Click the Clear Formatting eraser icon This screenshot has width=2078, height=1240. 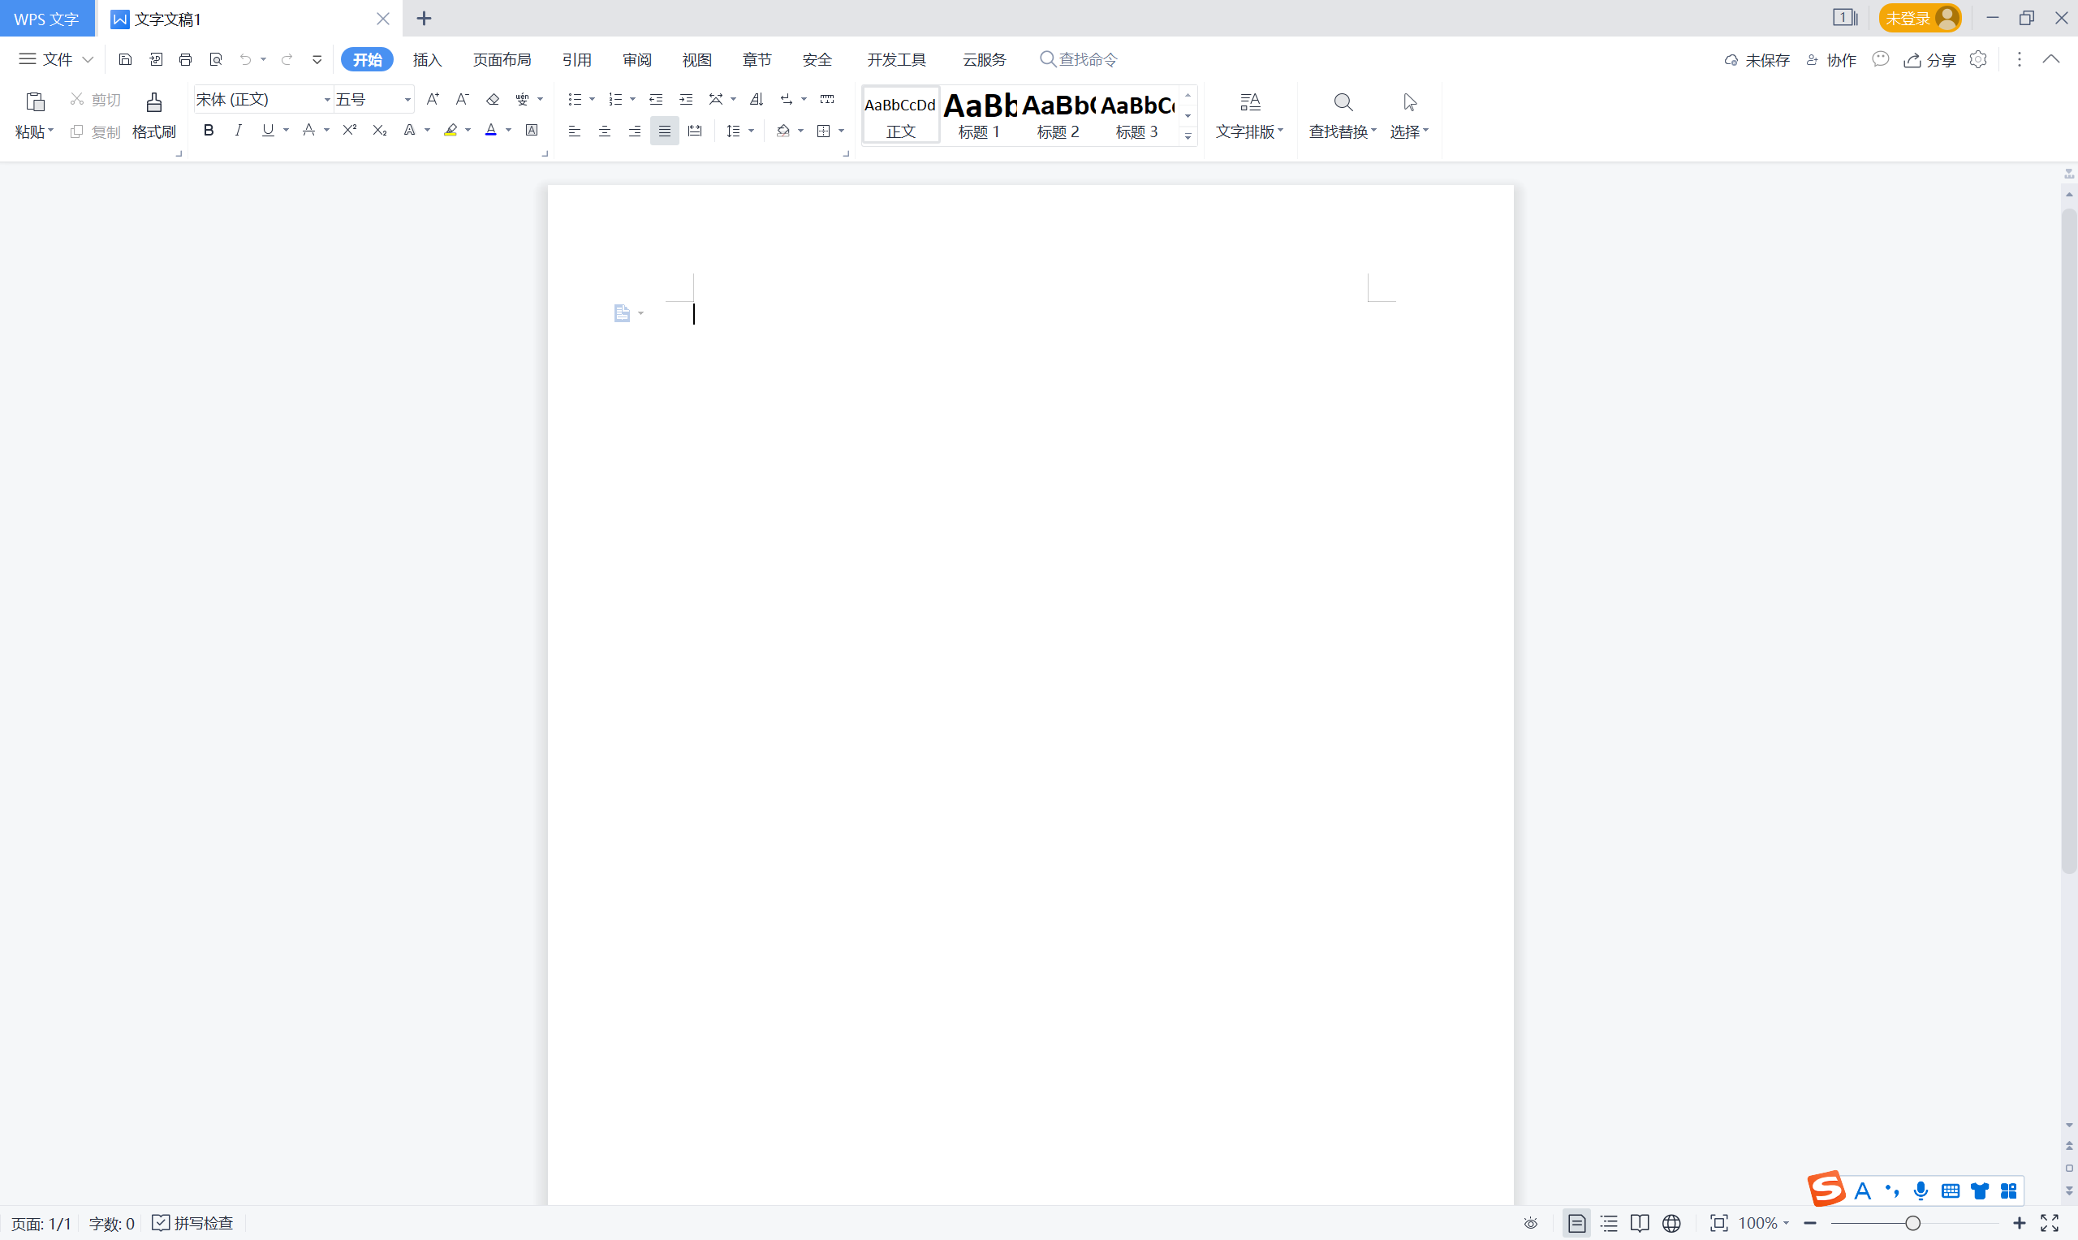493,100
